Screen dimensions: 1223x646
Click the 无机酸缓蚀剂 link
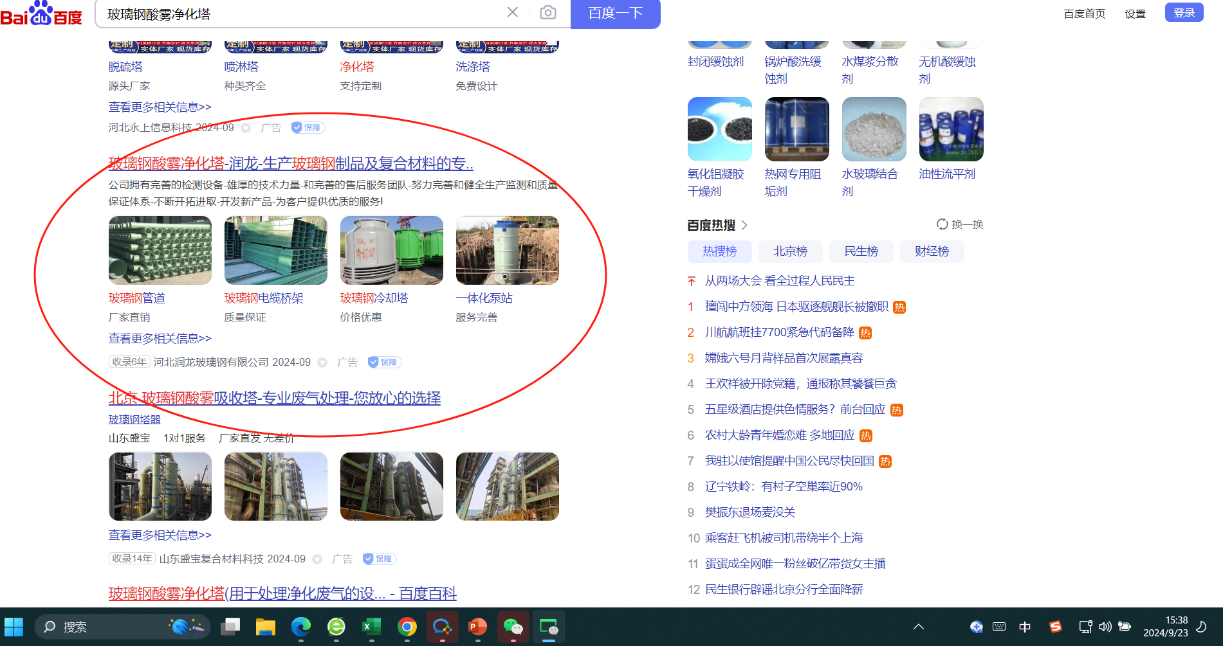947,70
